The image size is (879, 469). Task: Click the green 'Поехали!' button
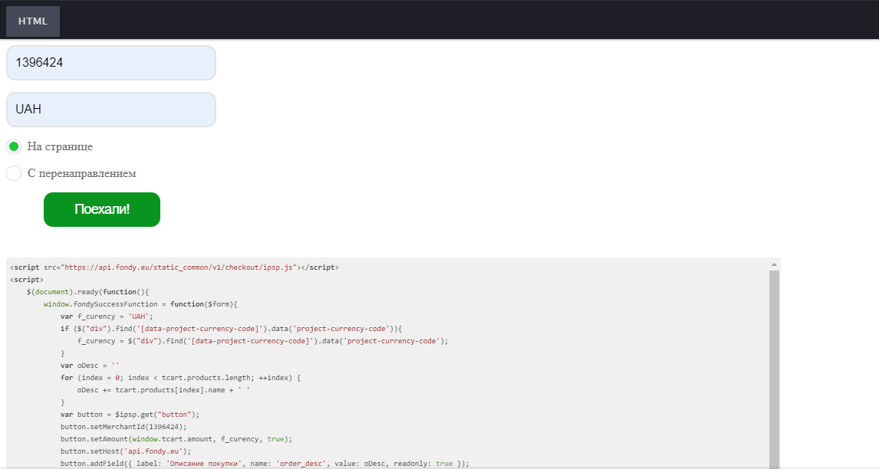pyautogui.click(x=102, y=209)
